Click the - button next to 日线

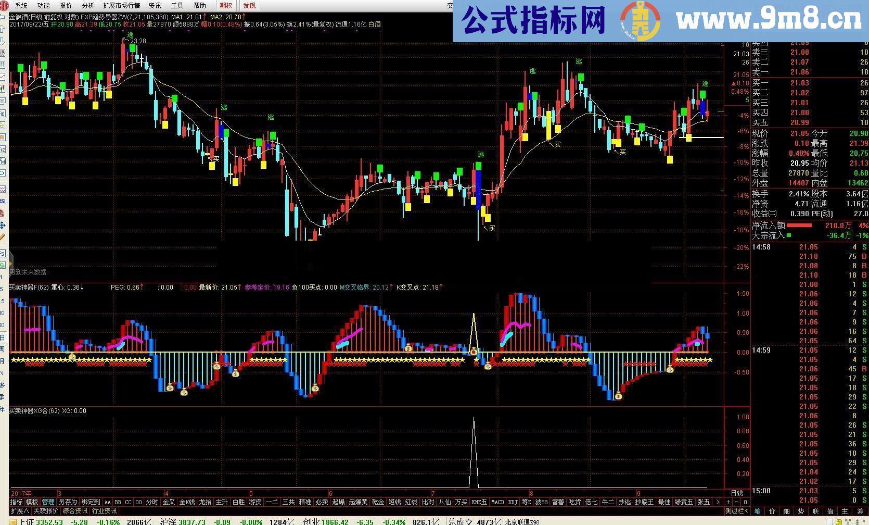click(x=736, y=502)
